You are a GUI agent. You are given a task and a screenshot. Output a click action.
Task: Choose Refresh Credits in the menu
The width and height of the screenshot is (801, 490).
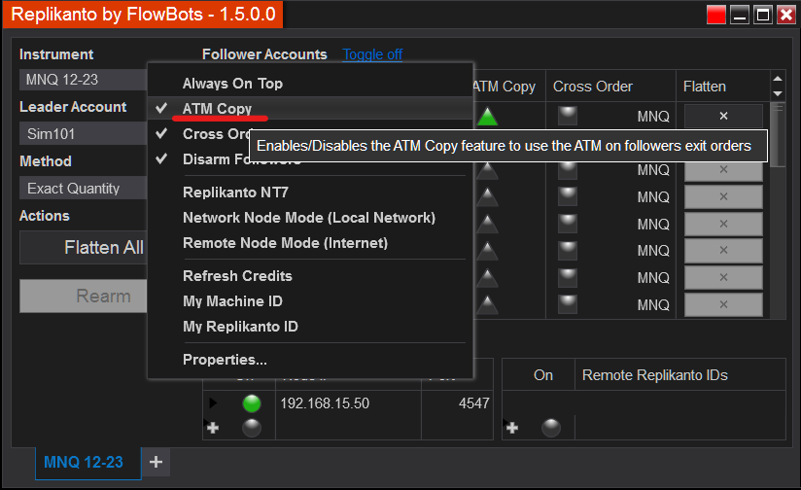click(x=310, y=276)
